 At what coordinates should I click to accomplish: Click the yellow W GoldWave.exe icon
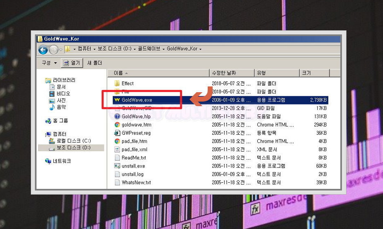117,100
